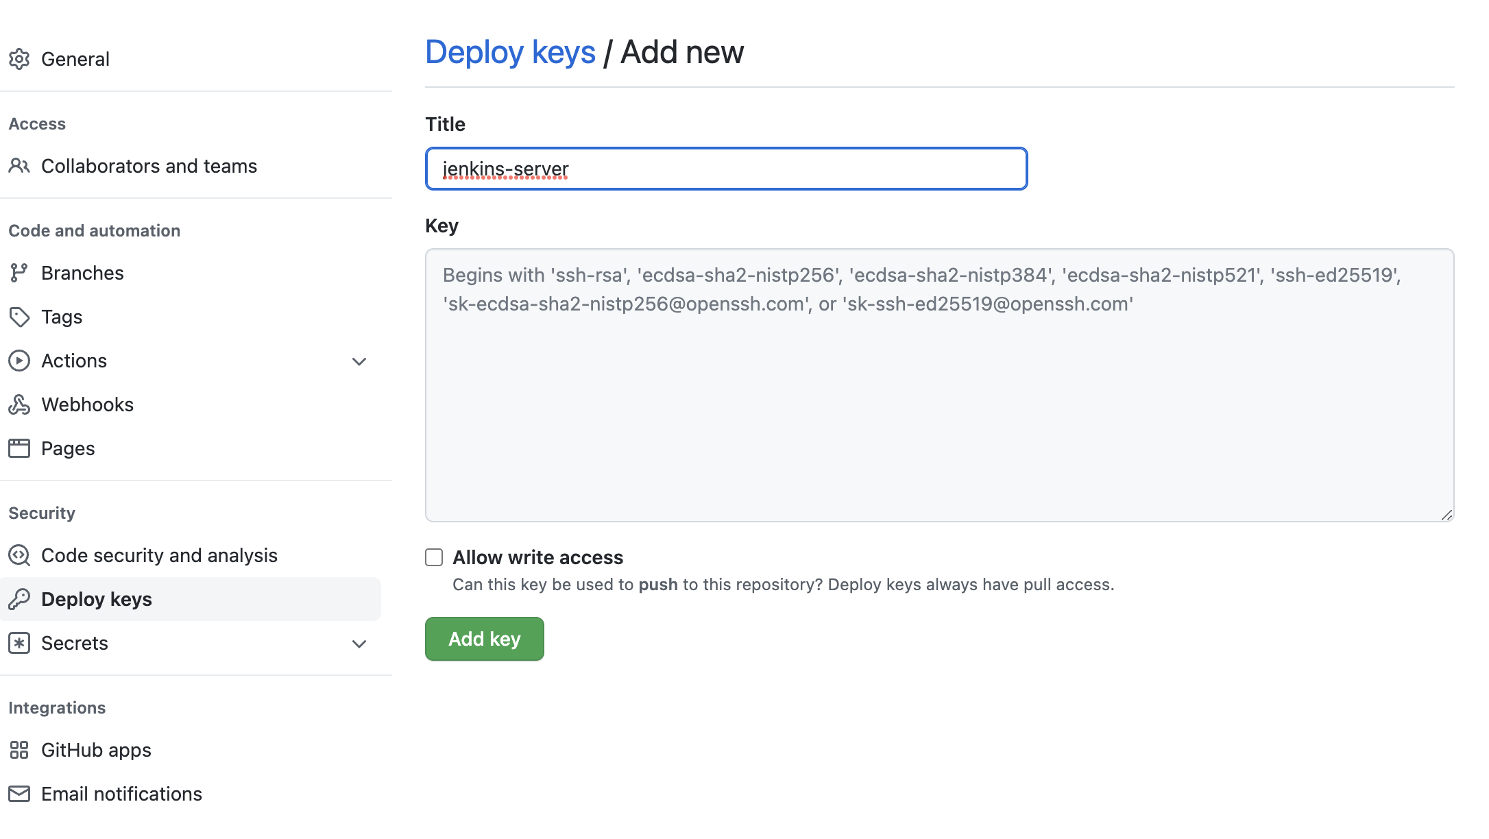
Task: Enable the Allow write access checkbox
Action: pyautogui.click(x=434, y=557)
